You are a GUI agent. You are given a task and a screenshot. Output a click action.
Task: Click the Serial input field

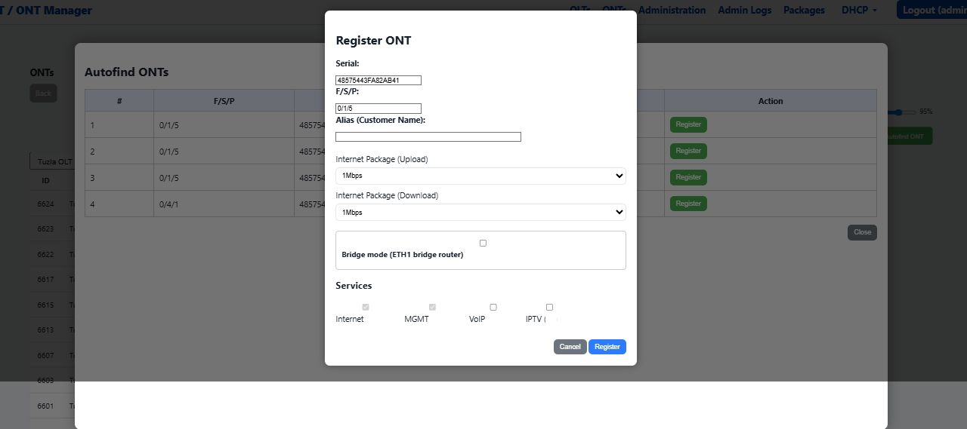(378, 80)
